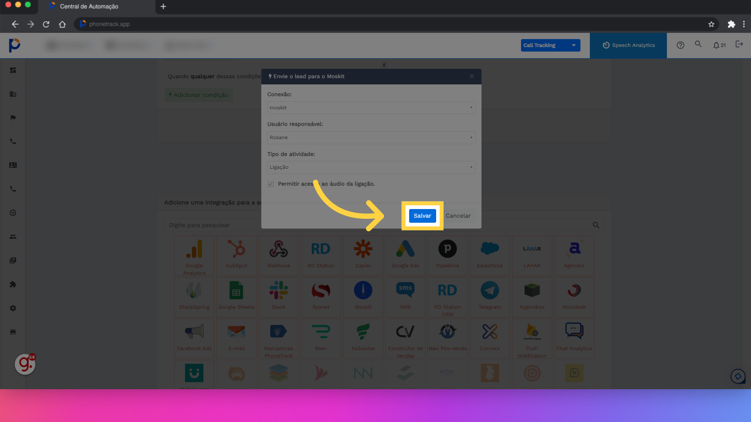Open notifications bell showing 21

[x=719, y=45]
